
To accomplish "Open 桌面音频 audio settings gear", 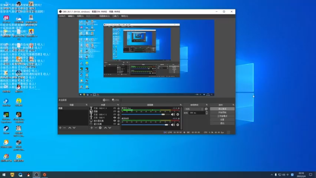I will pos(178,125).
